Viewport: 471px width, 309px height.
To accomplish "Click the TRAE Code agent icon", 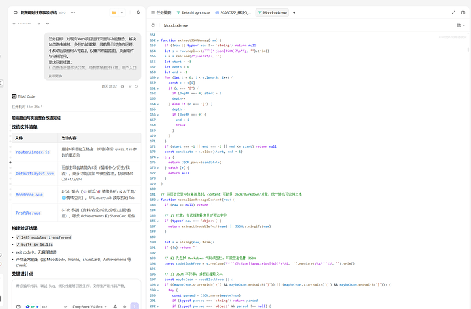I will (14, 96).
